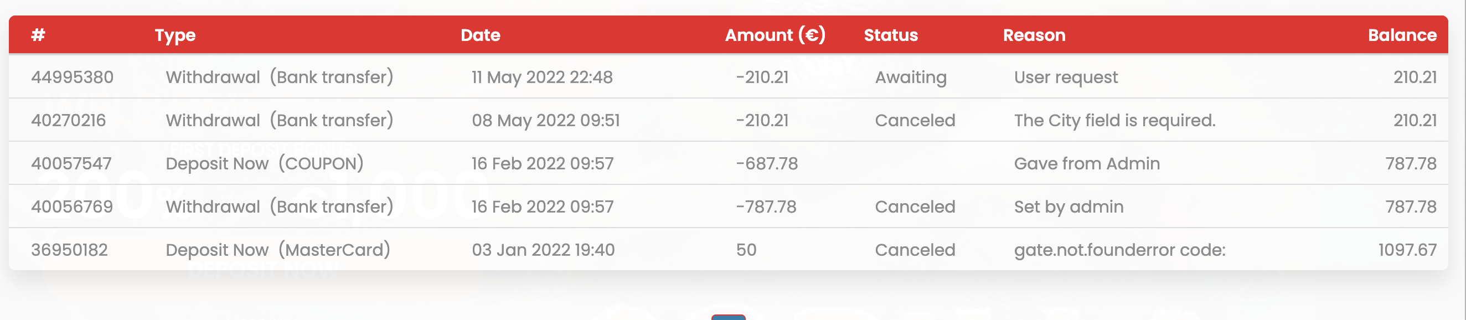Click 'The City field is required.' reason
The height and width of the screenshot is (320, 1466).
pos(1114,120)
